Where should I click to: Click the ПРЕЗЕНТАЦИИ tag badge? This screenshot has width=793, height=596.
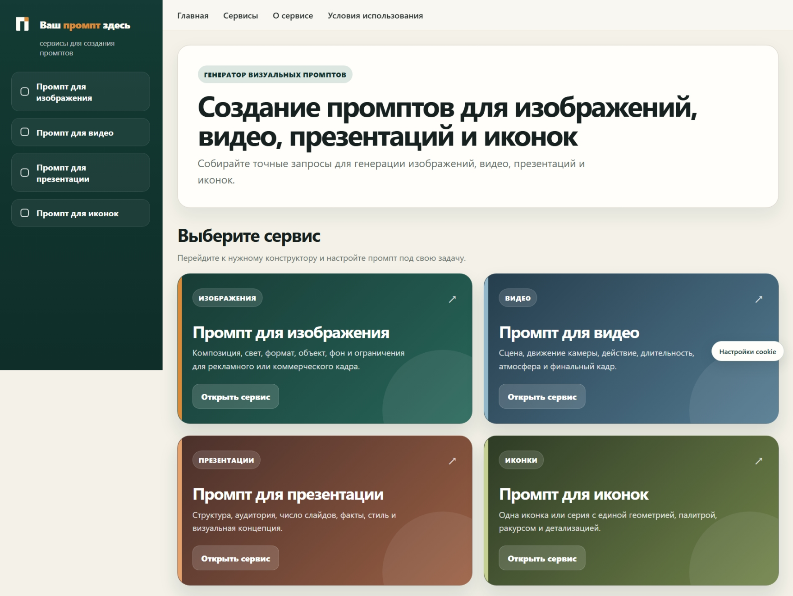click(226, 460)
